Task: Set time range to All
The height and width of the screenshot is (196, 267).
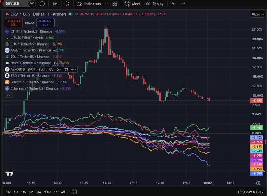Action: click(63, 192)
